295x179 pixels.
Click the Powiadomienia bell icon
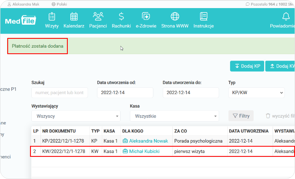tap(286, 17)
